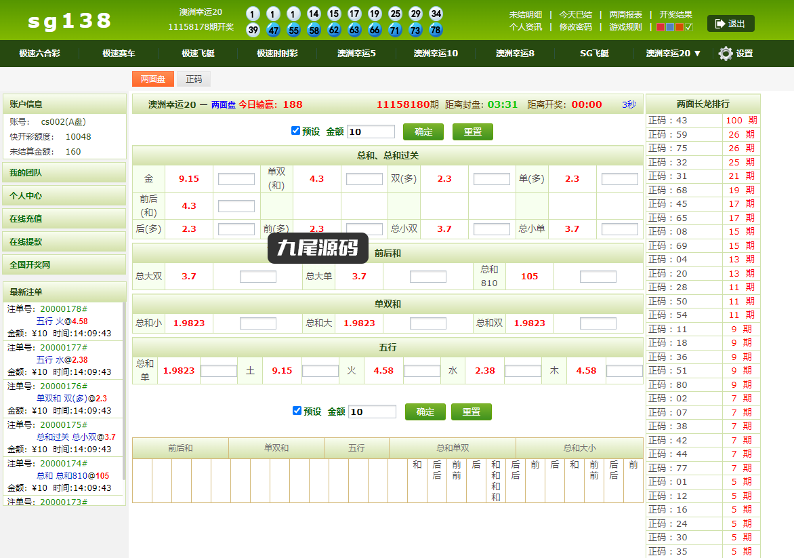Click lottery ball number 14
The image size is (794, 558).
(314, 14)
